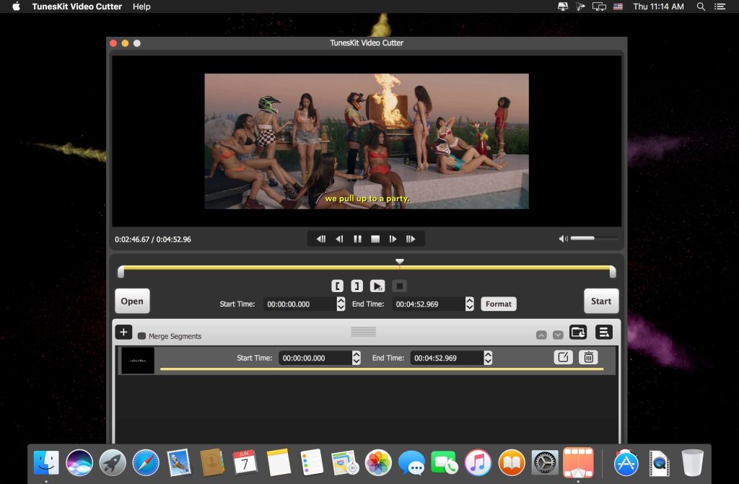Viewport: 739px width, 484px height.
Task: Click the stop playback button
Action: click(x=375, y=239)
